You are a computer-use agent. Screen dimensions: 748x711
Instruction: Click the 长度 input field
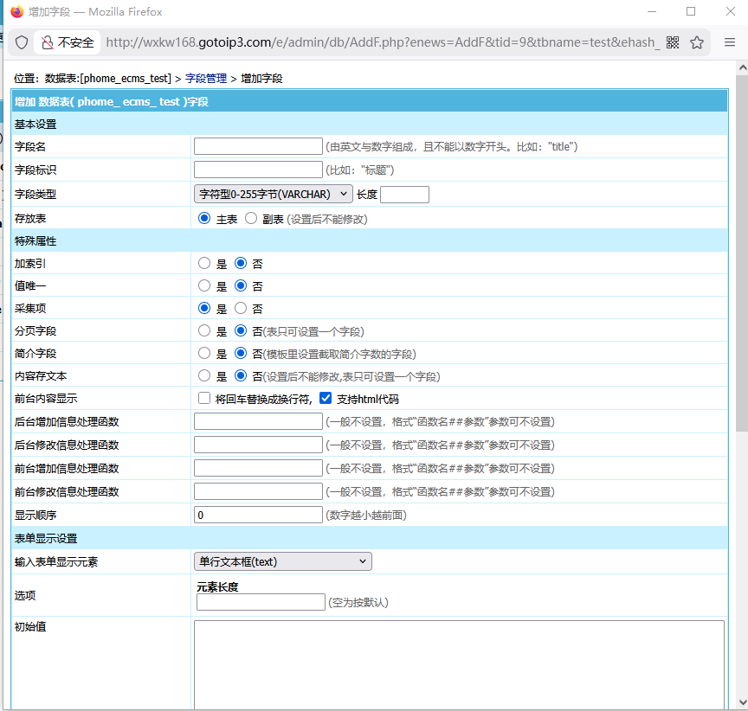[x=404, y=195]
